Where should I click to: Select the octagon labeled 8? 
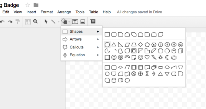point(167,45)
